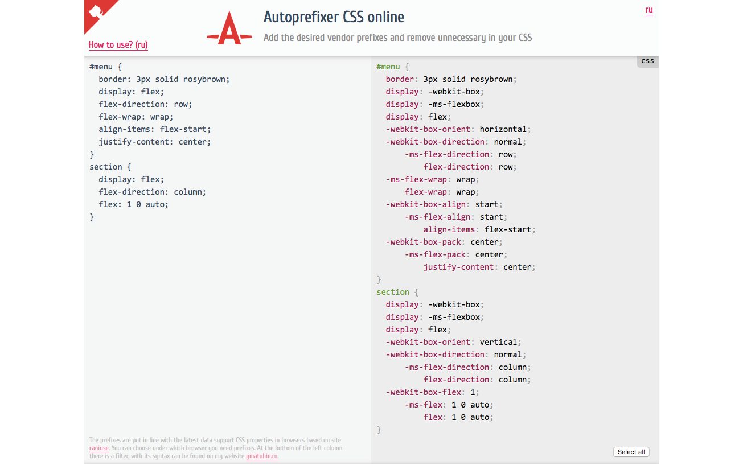Screen dimensions: 743x465
Task: Click input line justify-content: center;
Action: 155,142
